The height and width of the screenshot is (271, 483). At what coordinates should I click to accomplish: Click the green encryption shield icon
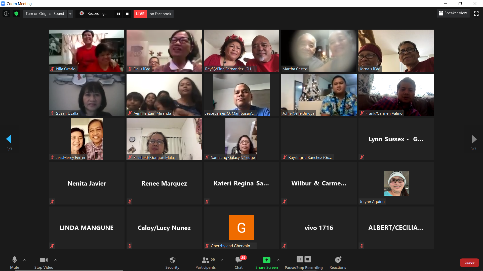tap(16, 14)
